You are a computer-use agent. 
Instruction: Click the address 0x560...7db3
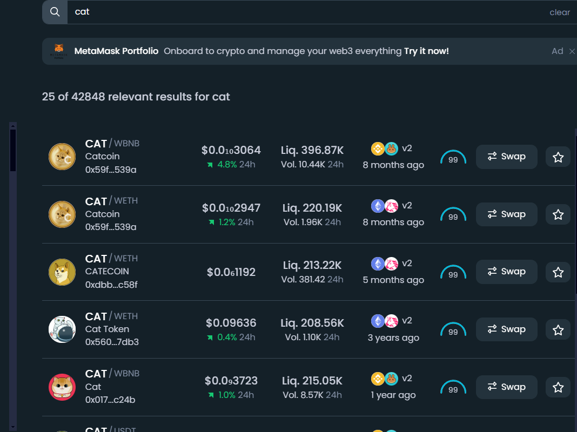[x=112, y=342]
